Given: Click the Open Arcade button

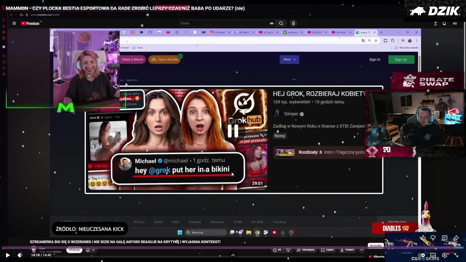Looking at the screenshot, I should (x=165, y=59).
